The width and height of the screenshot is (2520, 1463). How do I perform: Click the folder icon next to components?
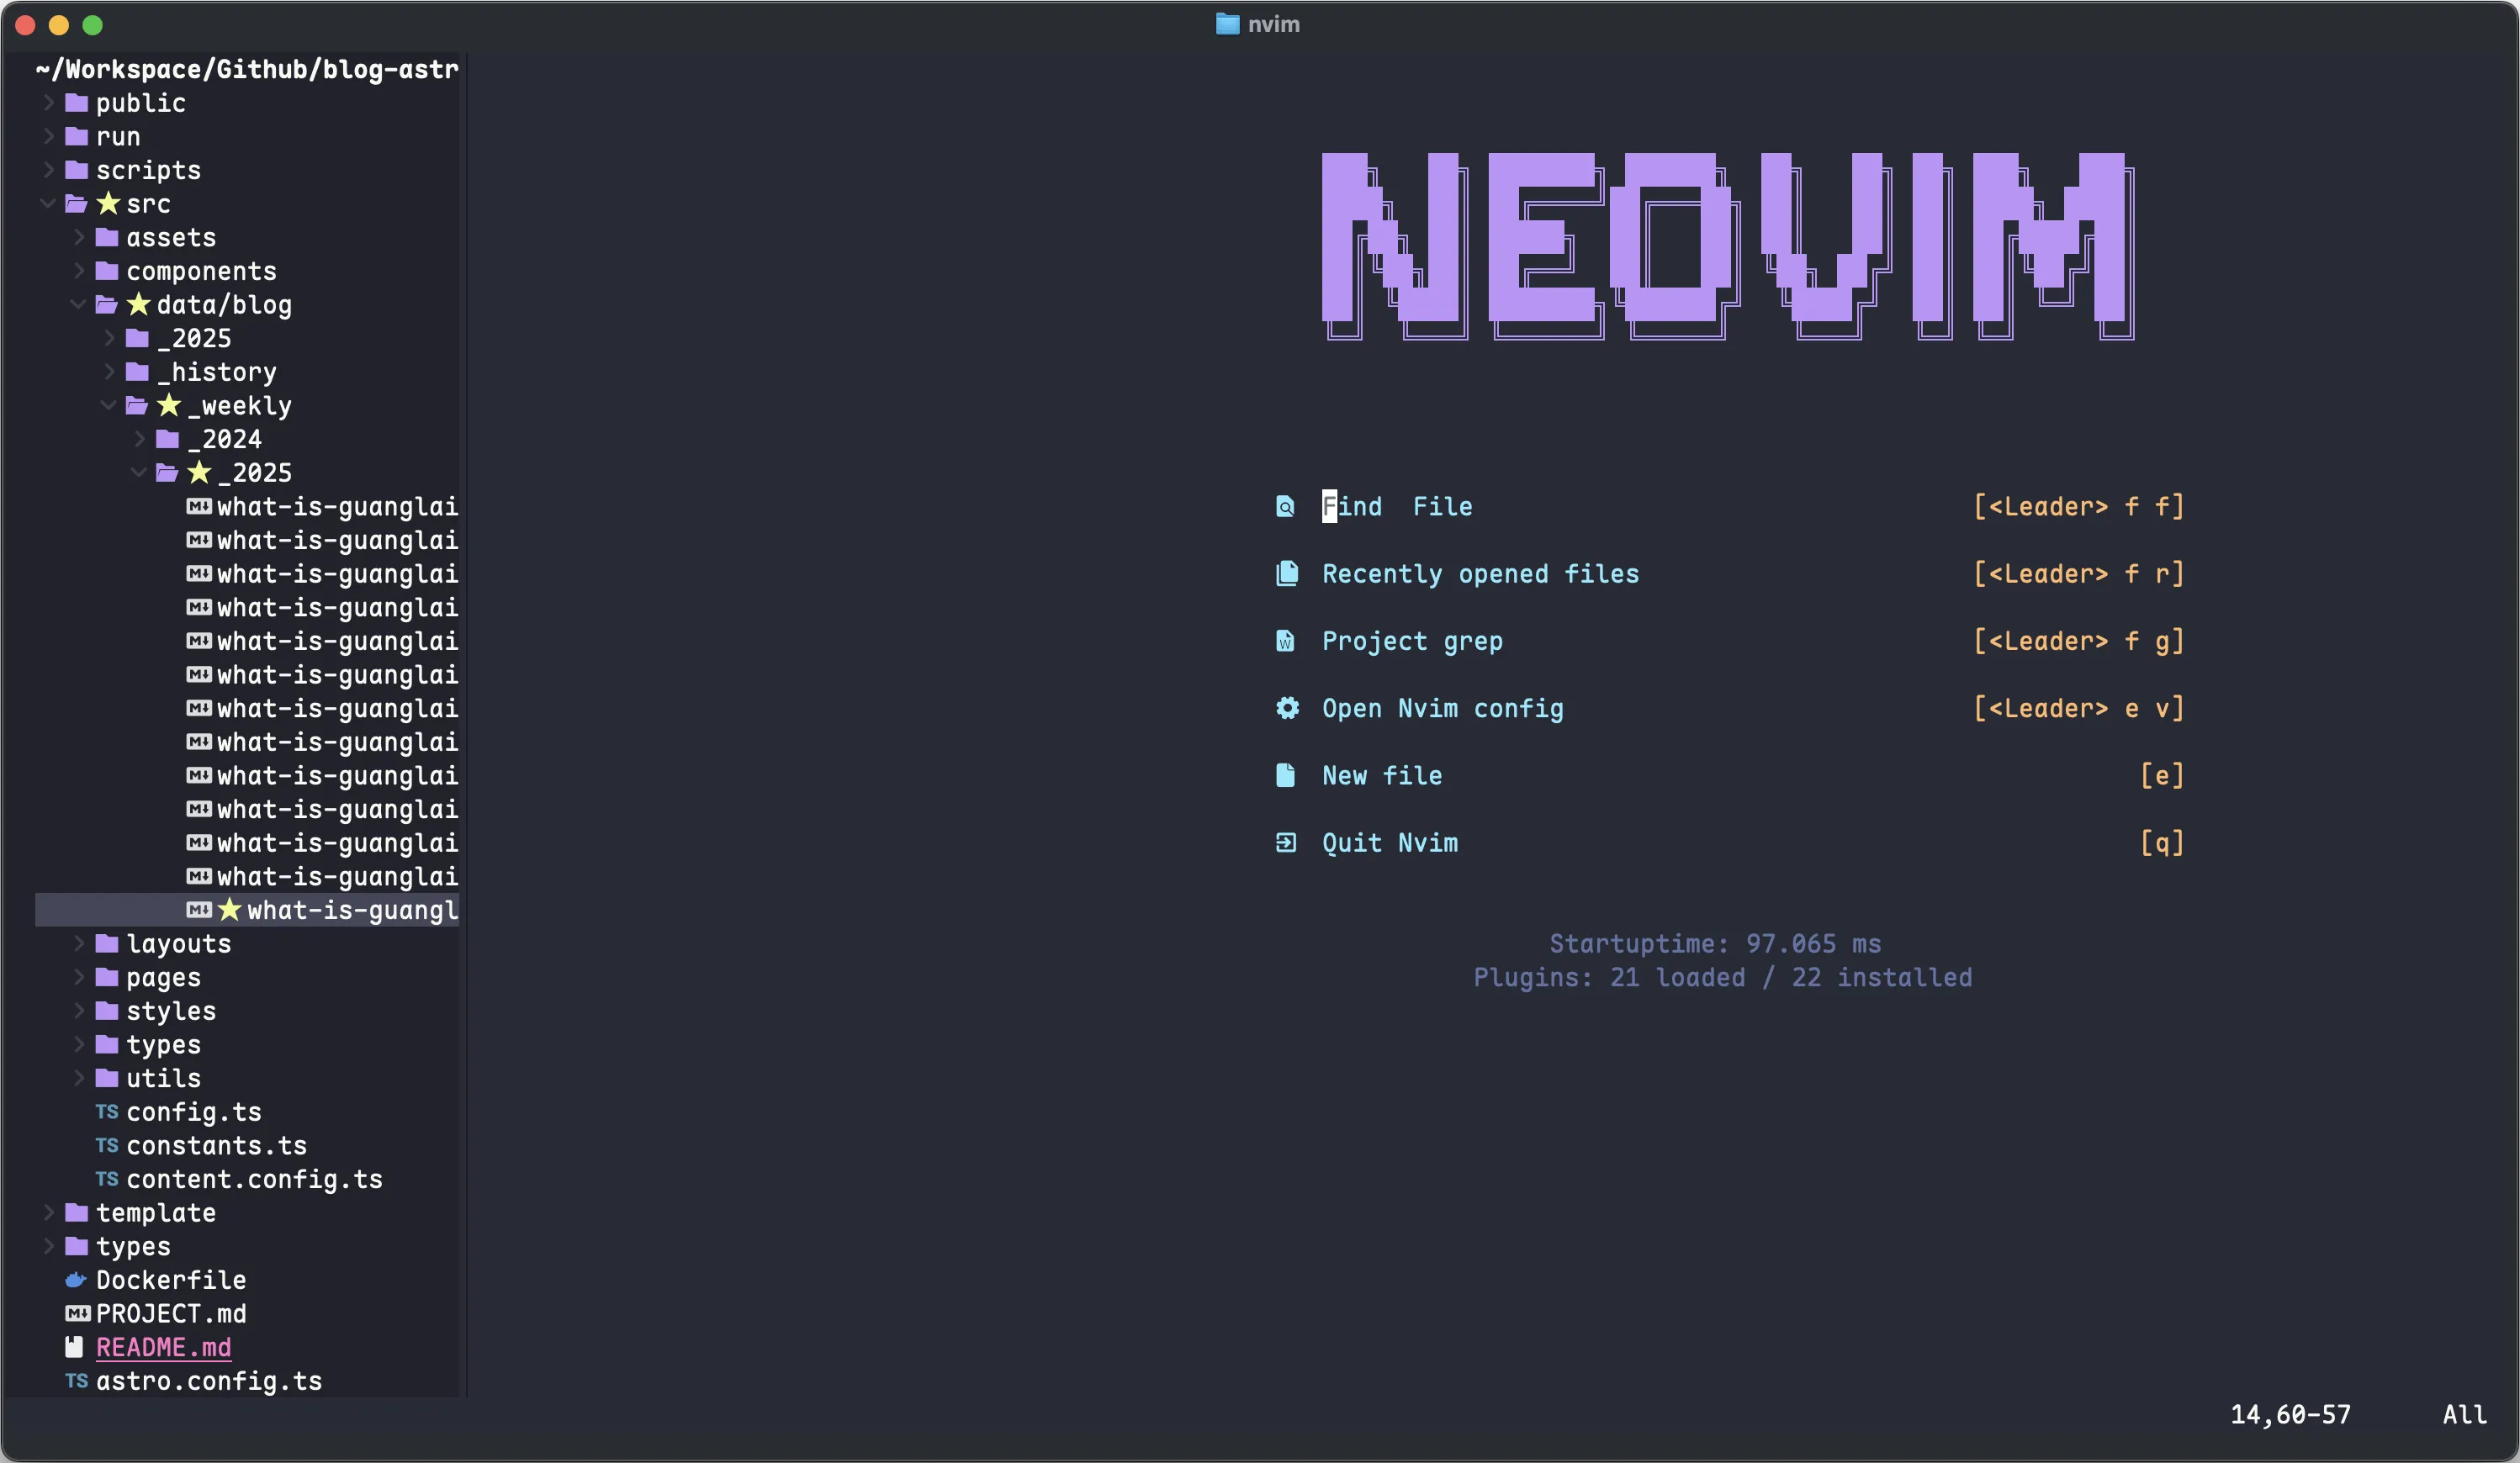[x=107, y=271]
